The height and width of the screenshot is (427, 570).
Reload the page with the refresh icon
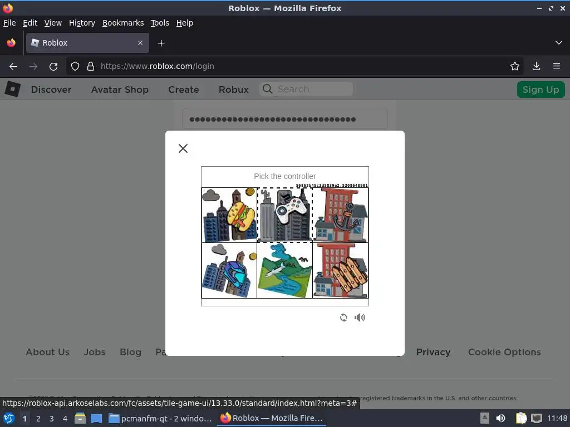53,67
